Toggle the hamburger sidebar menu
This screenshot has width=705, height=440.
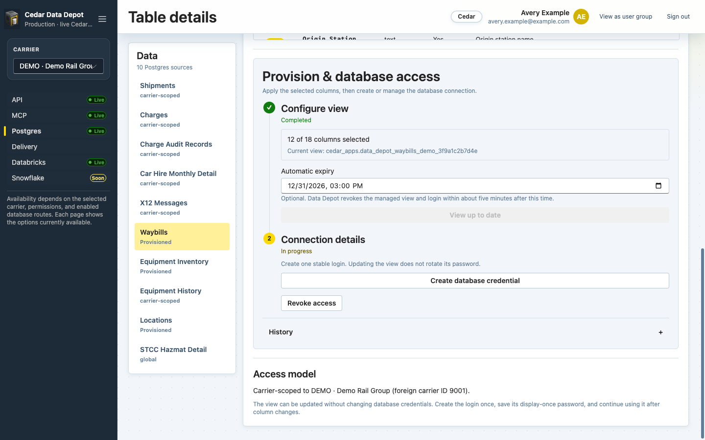[x=102, y=19]
